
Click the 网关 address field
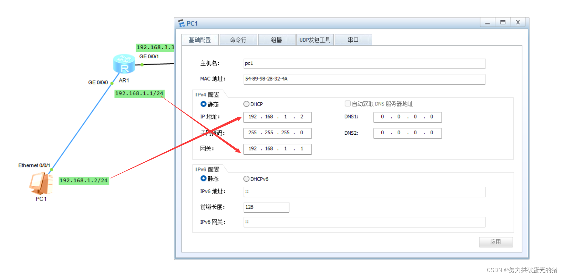[x=277, y=149]
